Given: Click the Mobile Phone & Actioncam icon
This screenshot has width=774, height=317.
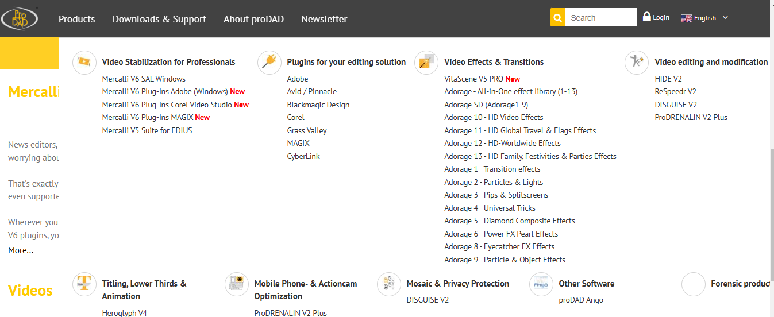Looking at the screenshot, I should pos(237,284).
